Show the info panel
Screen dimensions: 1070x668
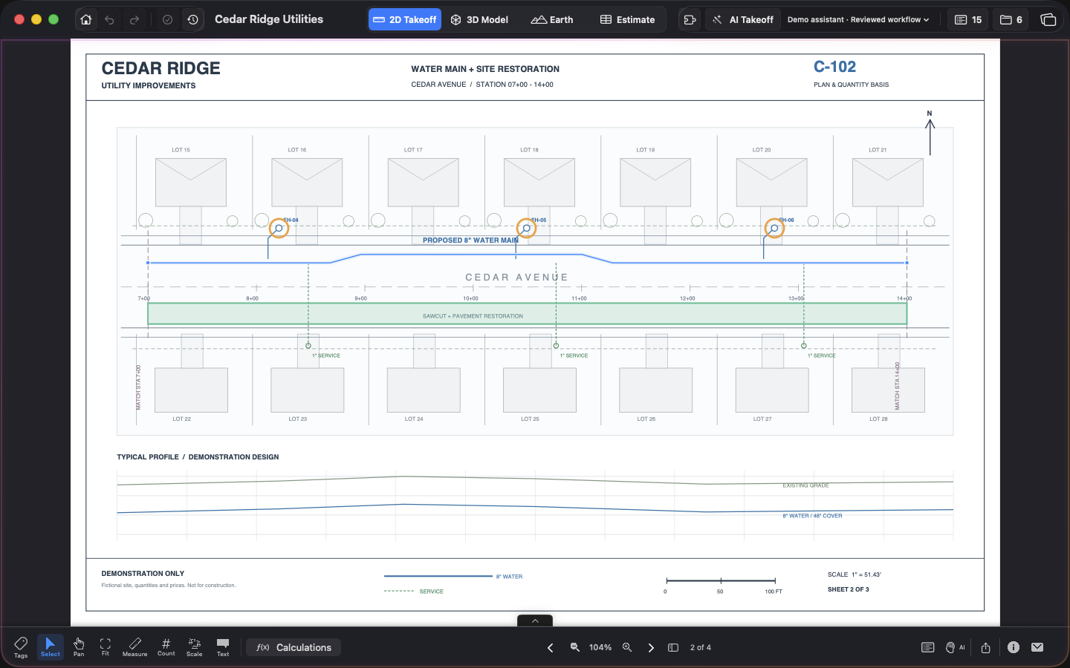coord(1014,647)
